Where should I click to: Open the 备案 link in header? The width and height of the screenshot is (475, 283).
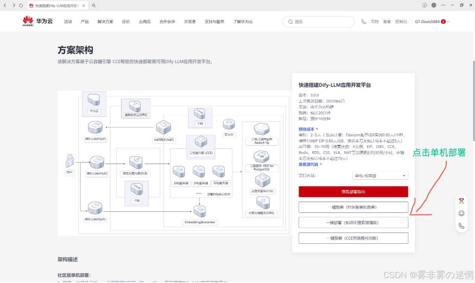point(387,22)
